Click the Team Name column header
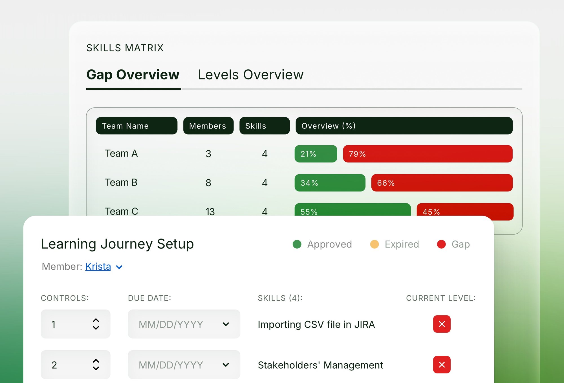The height and width of the screenshot is (383, 564). [x=136, y=126]
